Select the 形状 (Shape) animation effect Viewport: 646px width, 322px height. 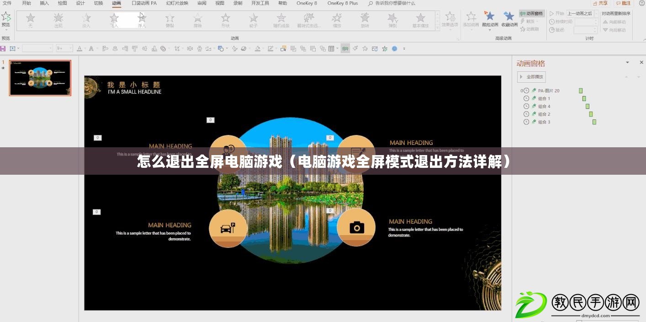click(225, 20)
